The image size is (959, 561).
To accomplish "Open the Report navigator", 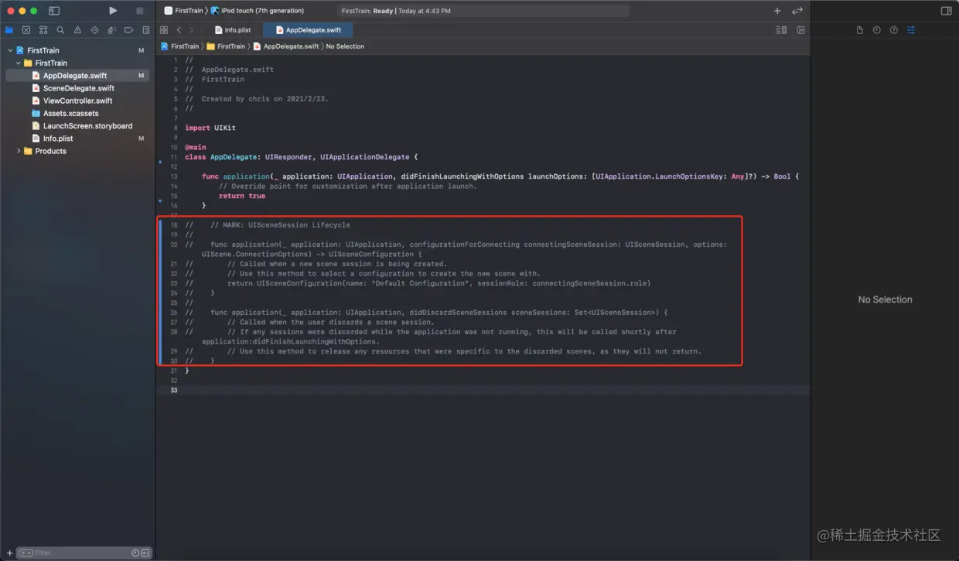I will point(145,30).
